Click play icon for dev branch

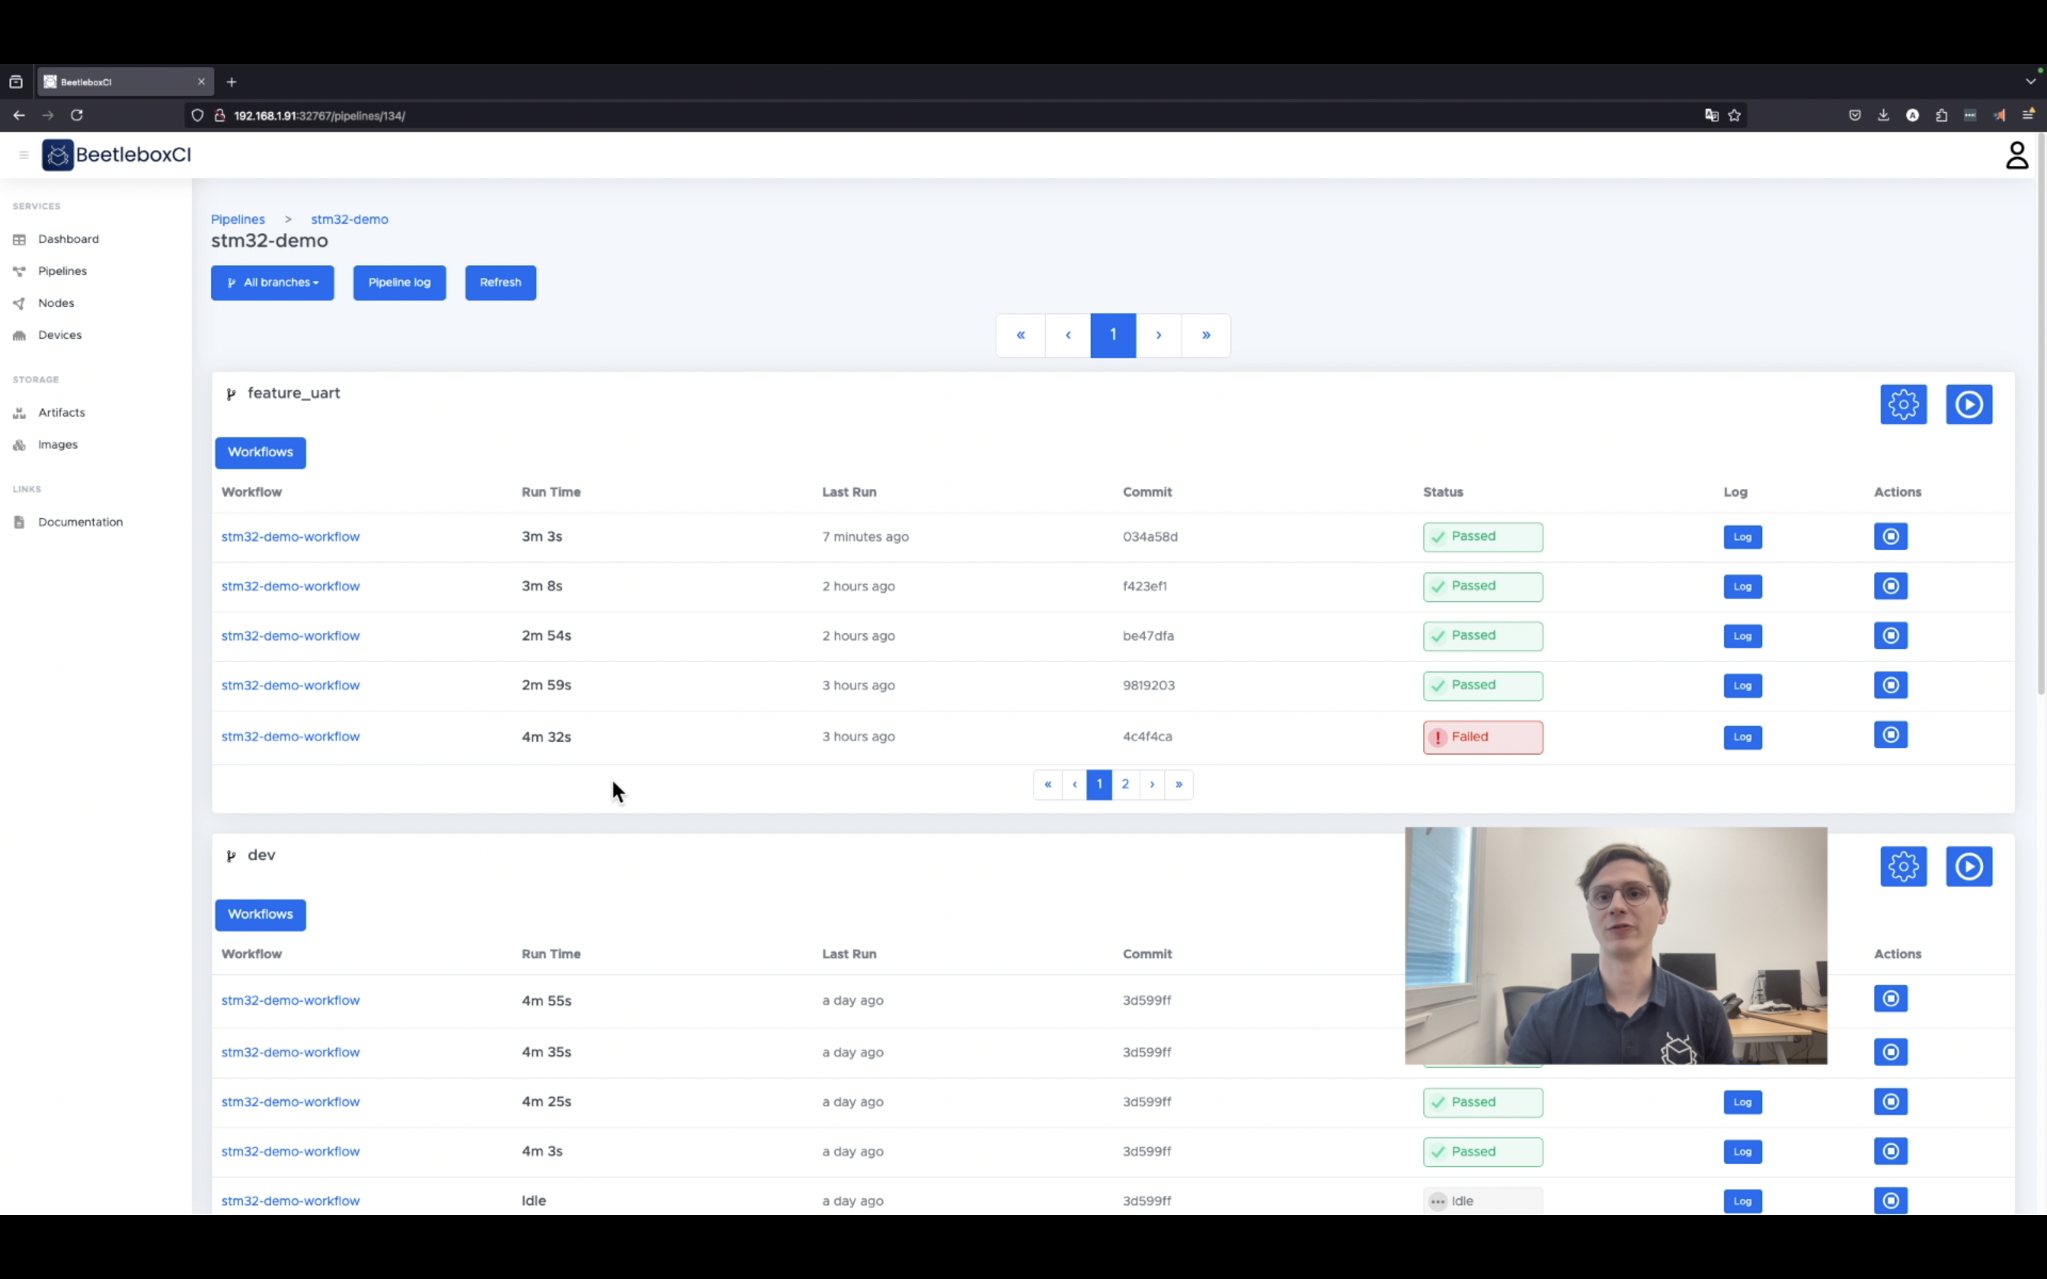coord(1968,866)
